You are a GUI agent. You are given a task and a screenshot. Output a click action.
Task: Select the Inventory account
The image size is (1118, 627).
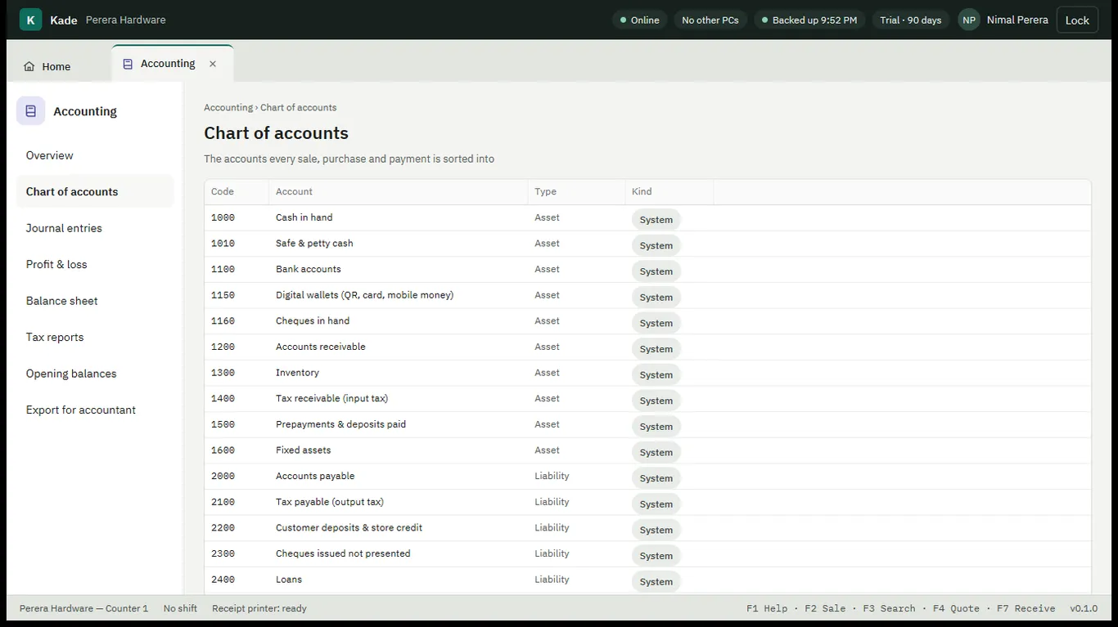coord(647,373)
